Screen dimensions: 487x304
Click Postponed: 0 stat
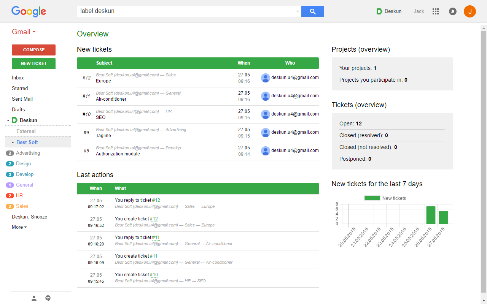(355, 159)
